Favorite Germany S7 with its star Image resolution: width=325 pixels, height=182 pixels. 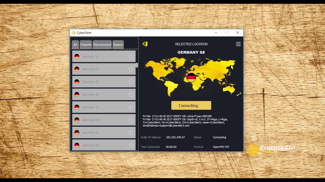[x=131, y=132]
